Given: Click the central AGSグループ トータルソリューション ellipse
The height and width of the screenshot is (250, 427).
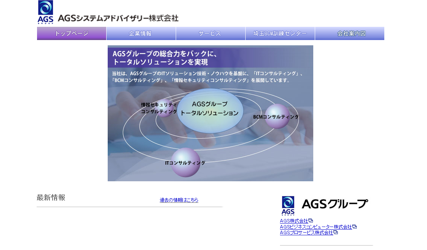Looking at the screenshot, I should (x=210, y=110).
